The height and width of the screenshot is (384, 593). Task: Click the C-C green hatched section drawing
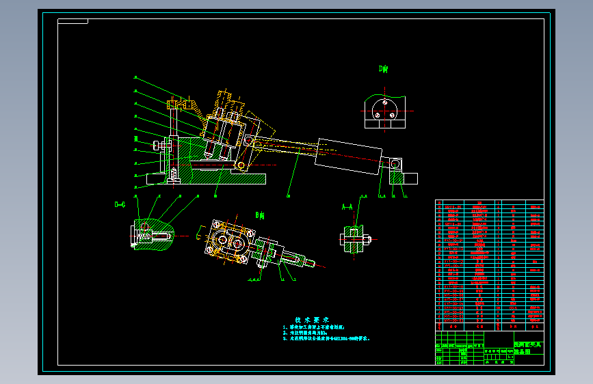153,234
